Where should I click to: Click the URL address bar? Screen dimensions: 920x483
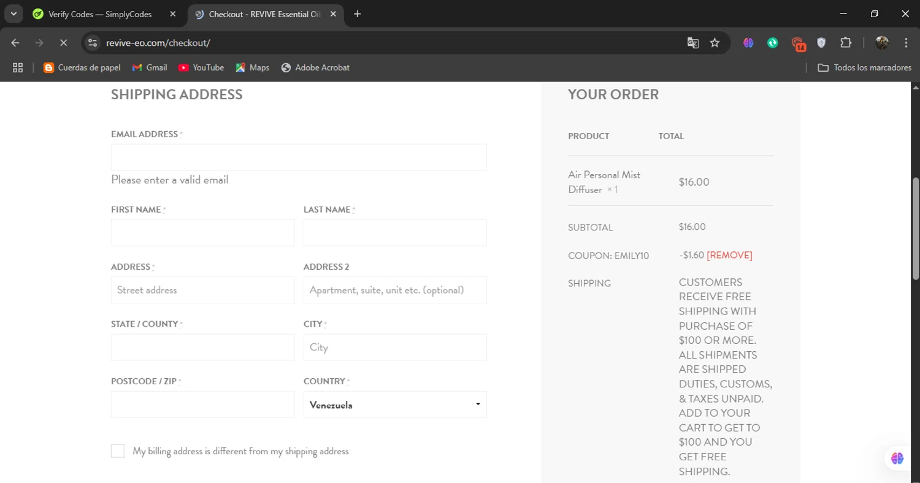393,43
